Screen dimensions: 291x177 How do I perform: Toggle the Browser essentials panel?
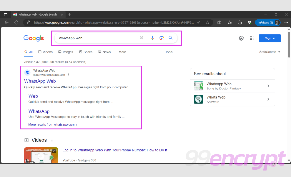[250, 22]
